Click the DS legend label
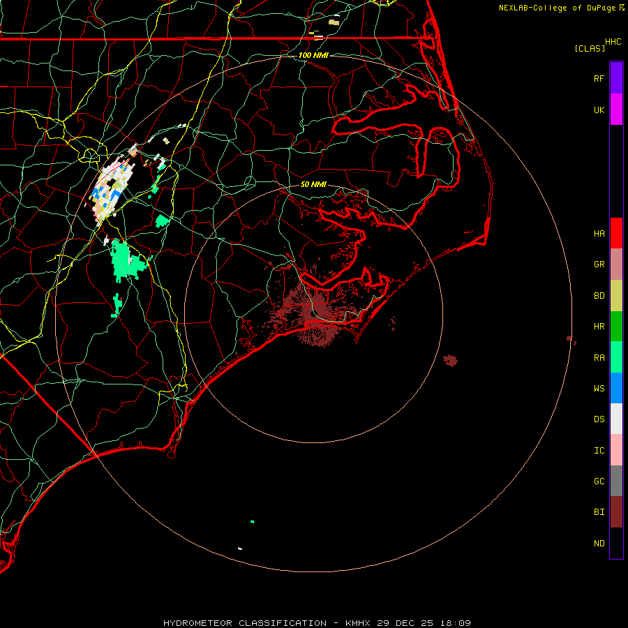628x628 pixels. pos(599,419)
